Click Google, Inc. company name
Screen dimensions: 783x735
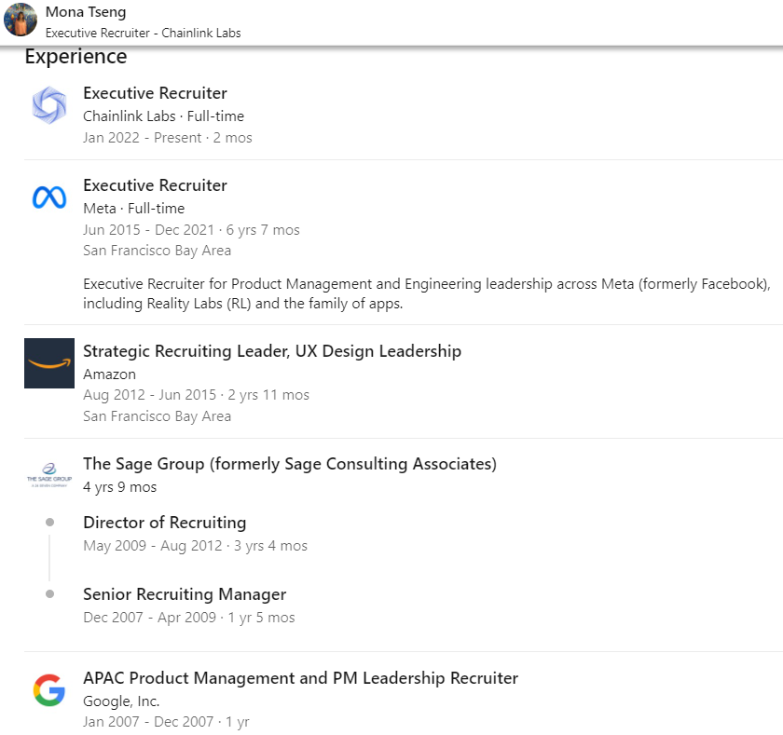pyautogui.click(x=121, y=701)
